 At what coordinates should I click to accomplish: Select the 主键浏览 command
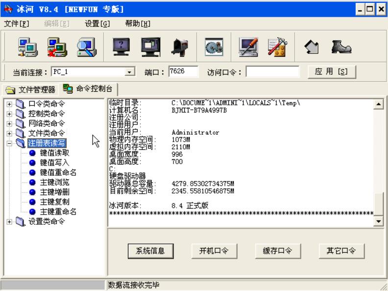[x=54, y=182]
